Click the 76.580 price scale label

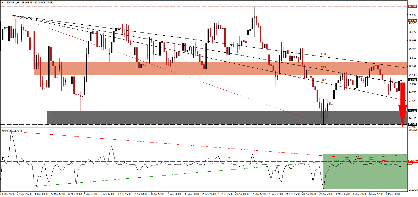coord(412,15)
